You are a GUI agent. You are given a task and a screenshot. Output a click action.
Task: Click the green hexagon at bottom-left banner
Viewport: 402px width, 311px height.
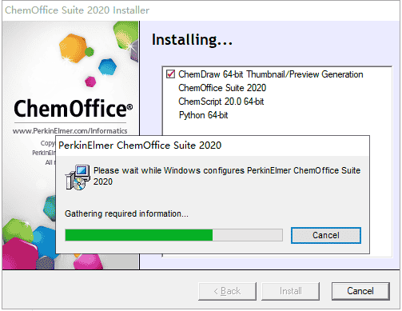(18, 230)
